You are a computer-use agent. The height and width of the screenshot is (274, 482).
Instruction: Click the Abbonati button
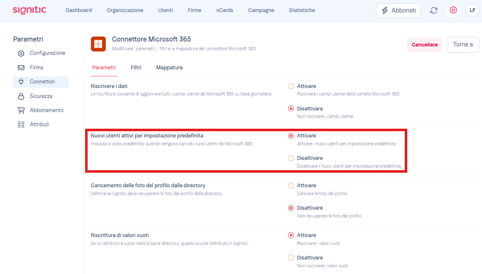[x=399, y=10]
